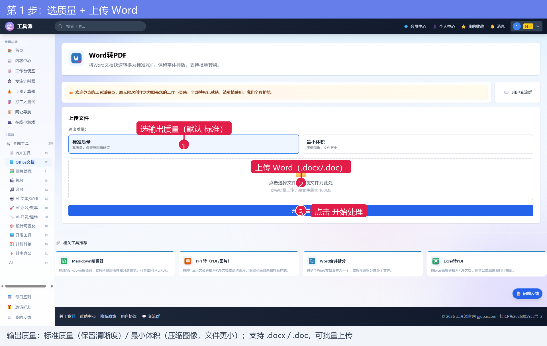Image resolution: width=547 pixels, height=346 pixels.
Task: Click the file upload drop zone
Action: (x=301, y=179)
